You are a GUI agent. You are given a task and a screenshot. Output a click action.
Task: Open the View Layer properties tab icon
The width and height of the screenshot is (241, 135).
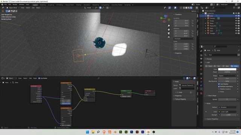(201, 63)
